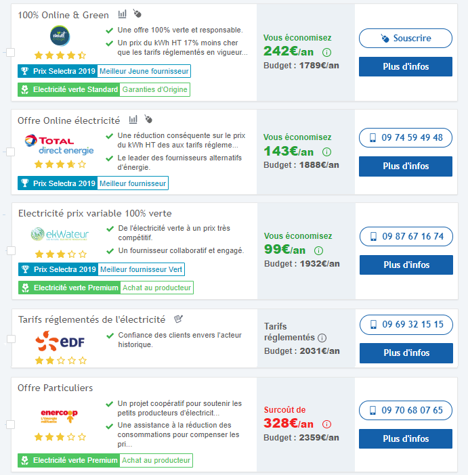The width and height of the screenshot is (468, 475).
Task: Click red info icon next to 328€/an surcoût
Action: (x=326, y=424)
